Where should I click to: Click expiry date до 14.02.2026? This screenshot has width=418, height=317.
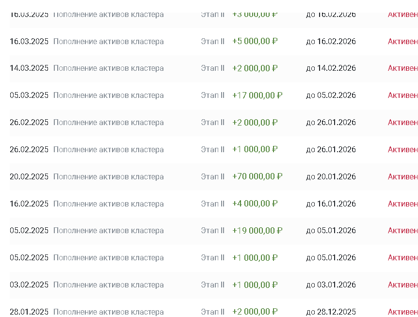coord(331,68)
